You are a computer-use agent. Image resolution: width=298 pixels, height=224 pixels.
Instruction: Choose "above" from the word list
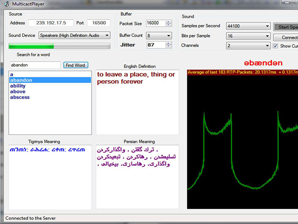18,91
